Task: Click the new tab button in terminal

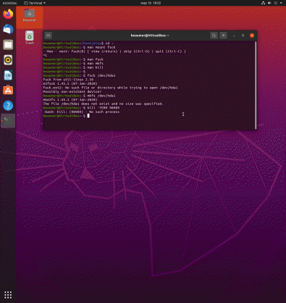Action: coord(49,36)
